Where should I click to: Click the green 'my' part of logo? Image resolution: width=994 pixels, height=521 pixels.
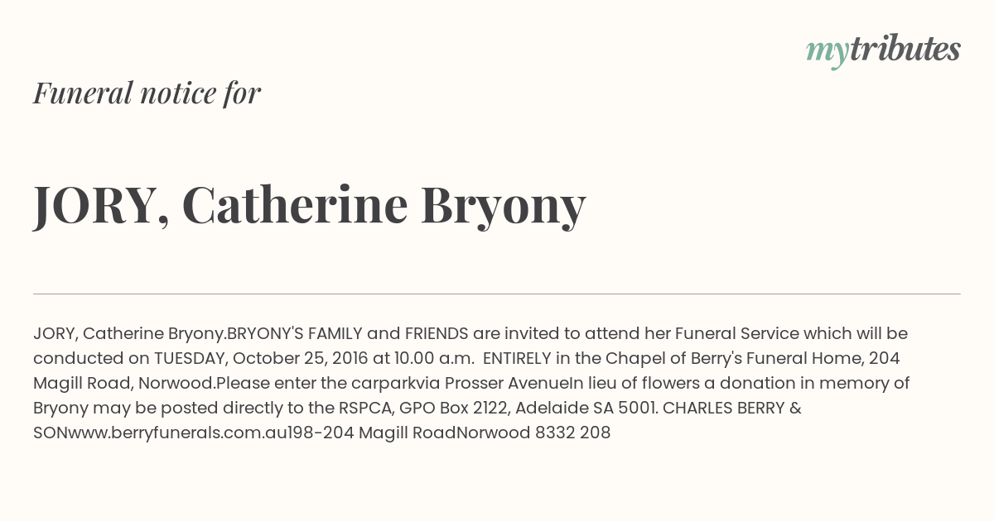pos(828,52)
